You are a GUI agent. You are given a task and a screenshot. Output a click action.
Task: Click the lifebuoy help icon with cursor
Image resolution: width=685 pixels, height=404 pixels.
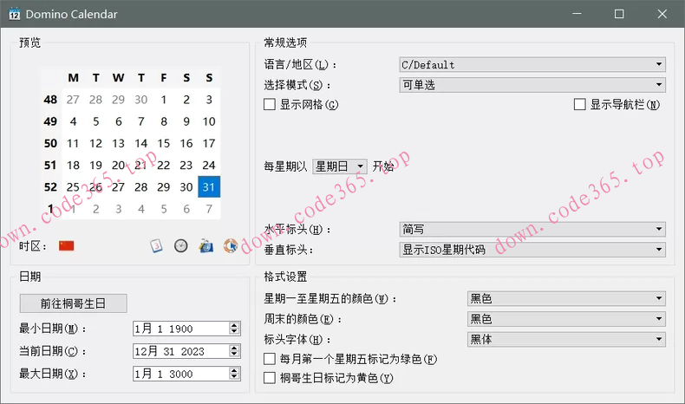click(231, 246)
